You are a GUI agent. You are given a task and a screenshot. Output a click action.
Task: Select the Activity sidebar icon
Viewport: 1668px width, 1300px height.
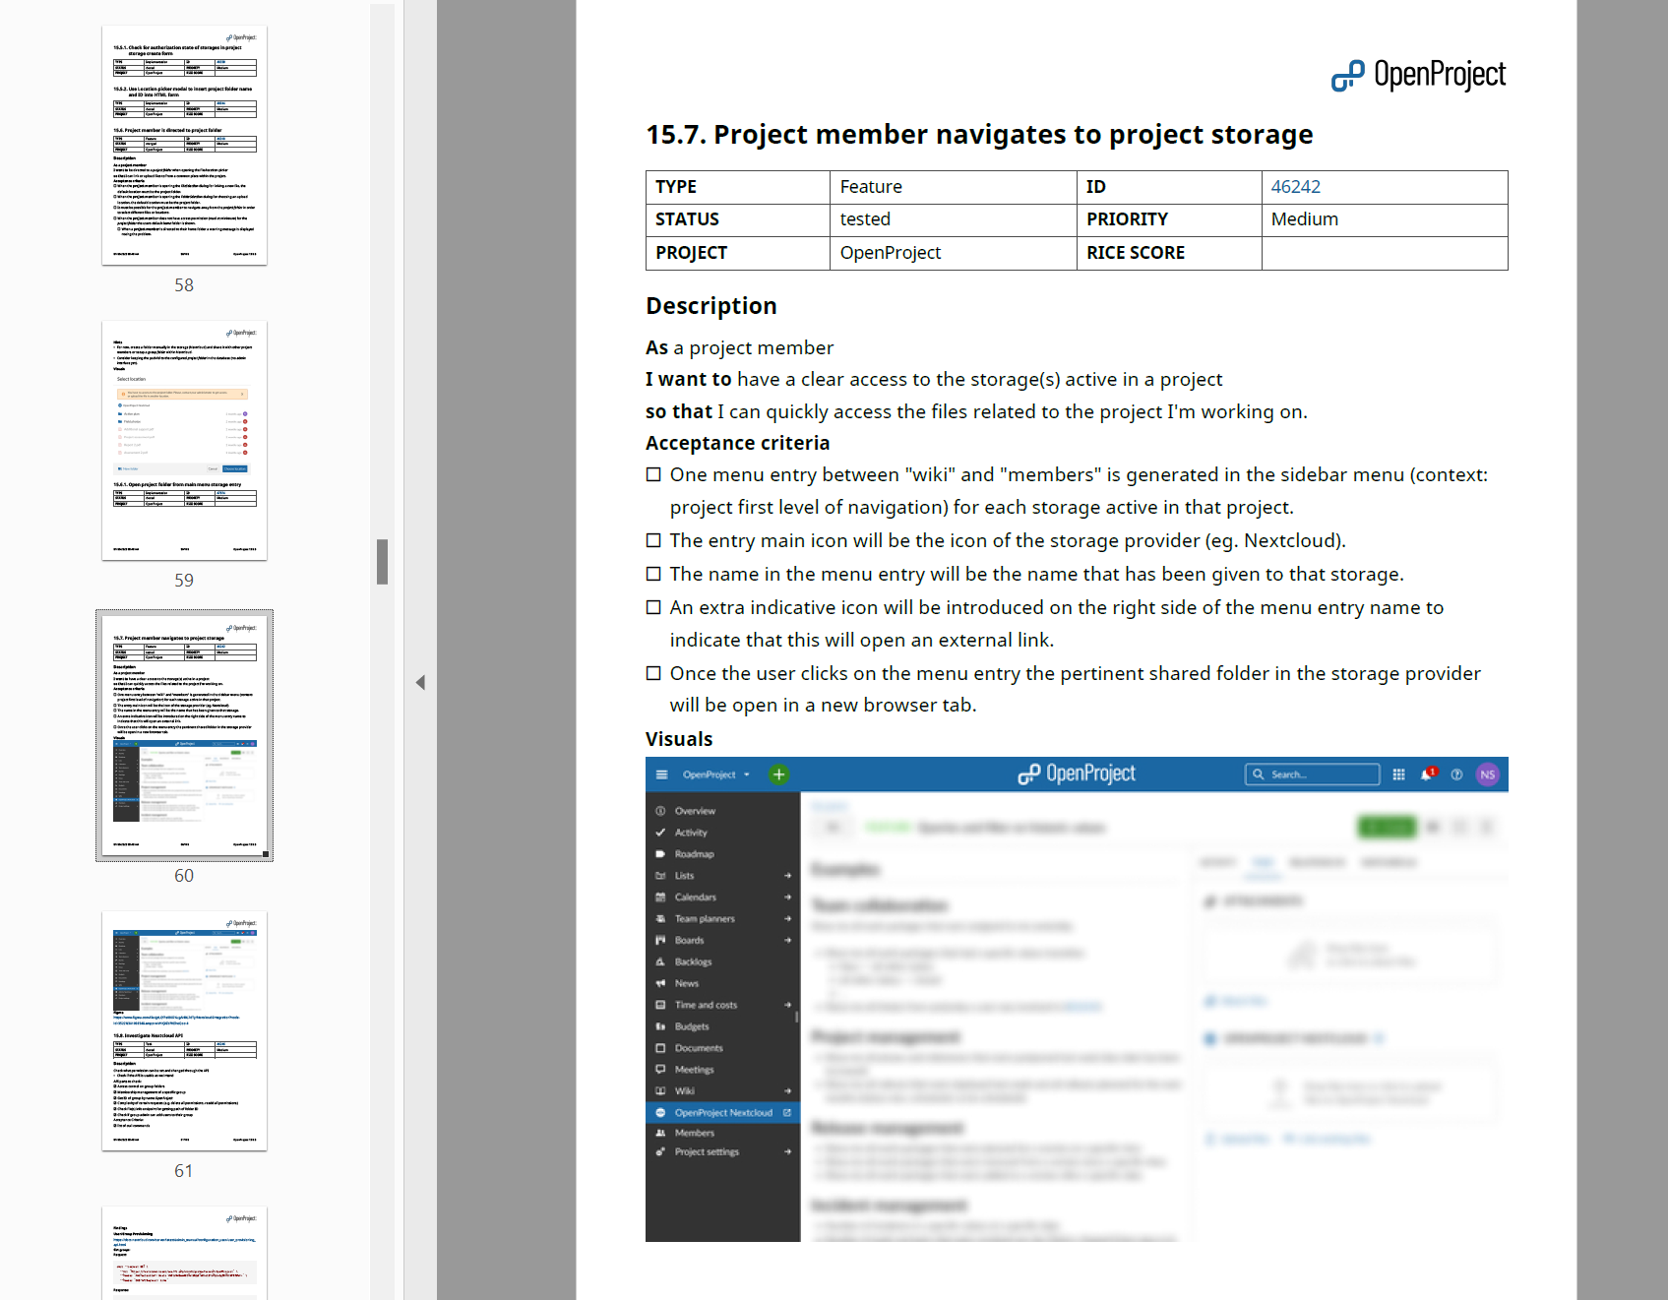click(x=661, y=833)
